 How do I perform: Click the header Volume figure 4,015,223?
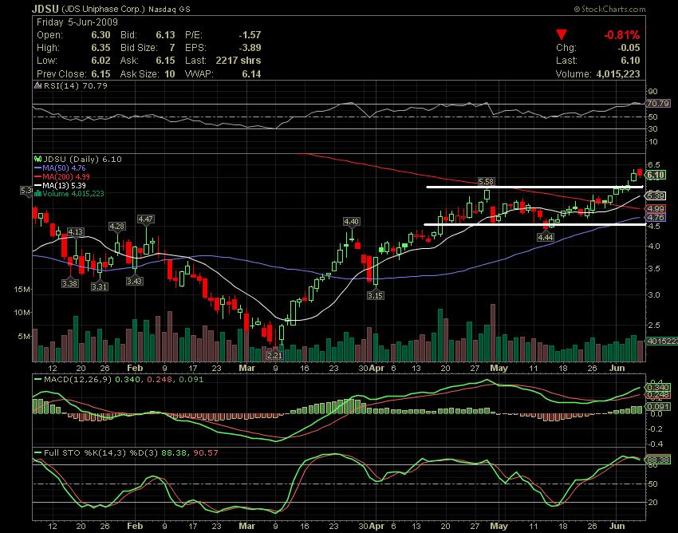(618, 74)
